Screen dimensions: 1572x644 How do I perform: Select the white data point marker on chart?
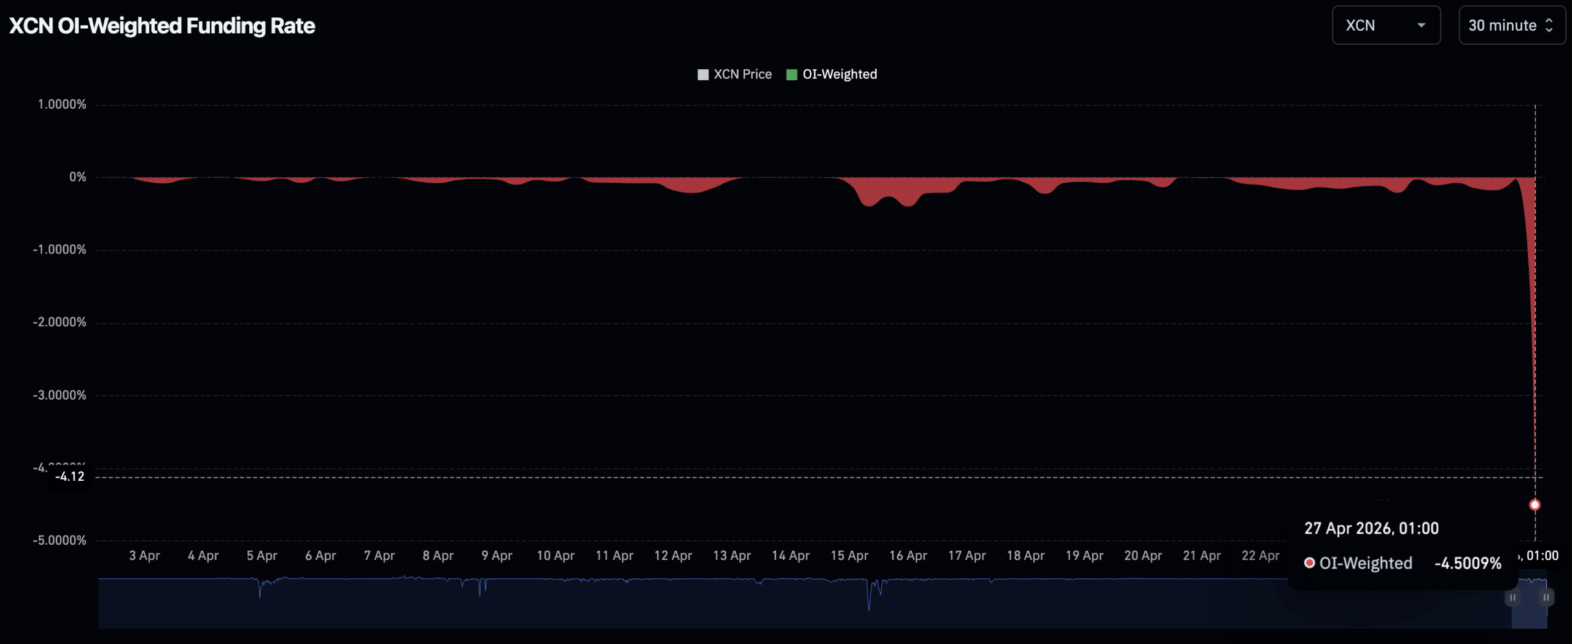[1535, 505]
